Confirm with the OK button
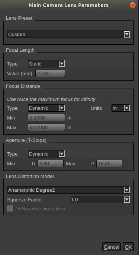The width and height of the screenshot is (139, 255). pos(128,247)
